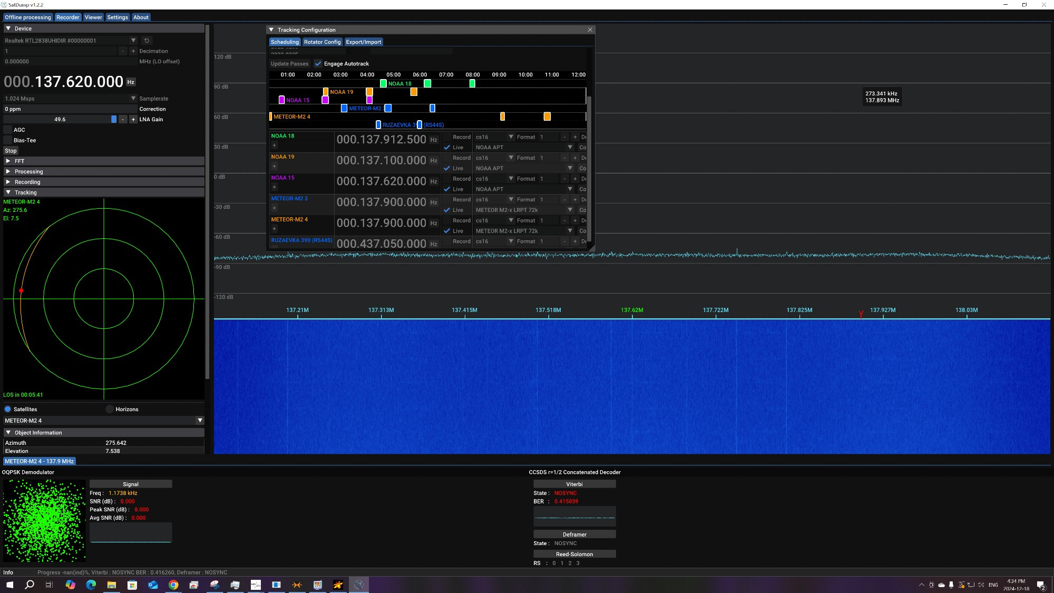Add a downlink under METEOR-M2 3 with its plus button
This screenshot has width=1054, height=593.
pos(274,208)
